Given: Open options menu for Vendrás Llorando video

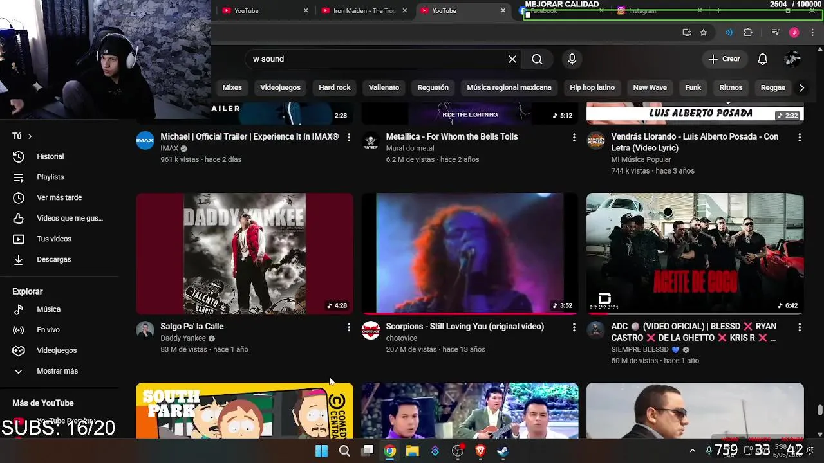Looking at the screenshot, I should pyautogui.click(x=800, y=138).
